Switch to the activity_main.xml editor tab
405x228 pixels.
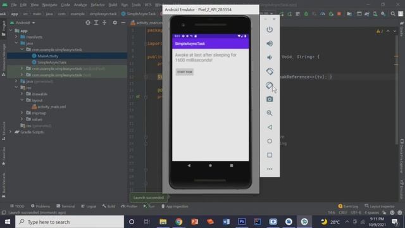(147, 23)
